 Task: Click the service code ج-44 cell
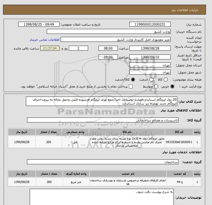[180, 182]
